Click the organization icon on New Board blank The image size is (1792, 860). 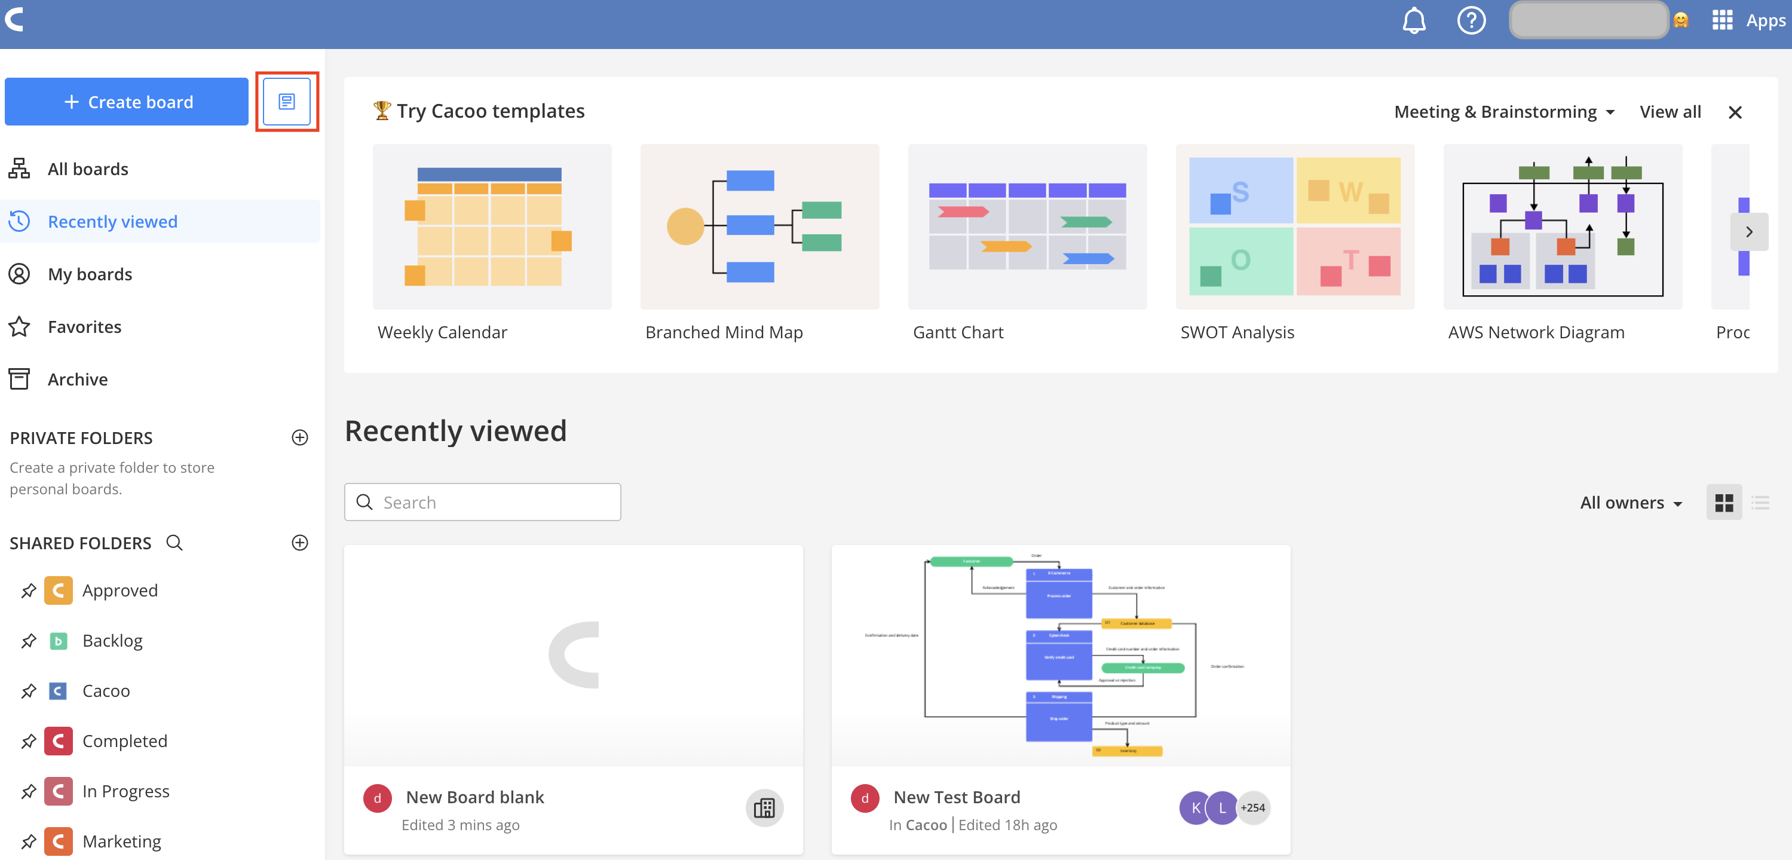tap(764, 808)
